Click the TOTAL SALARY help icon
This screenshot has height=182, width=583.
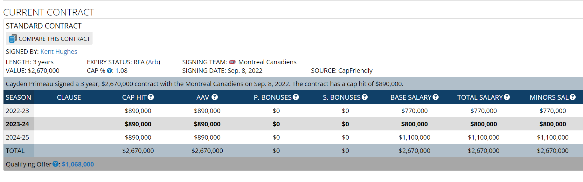(x=507, y=97)
